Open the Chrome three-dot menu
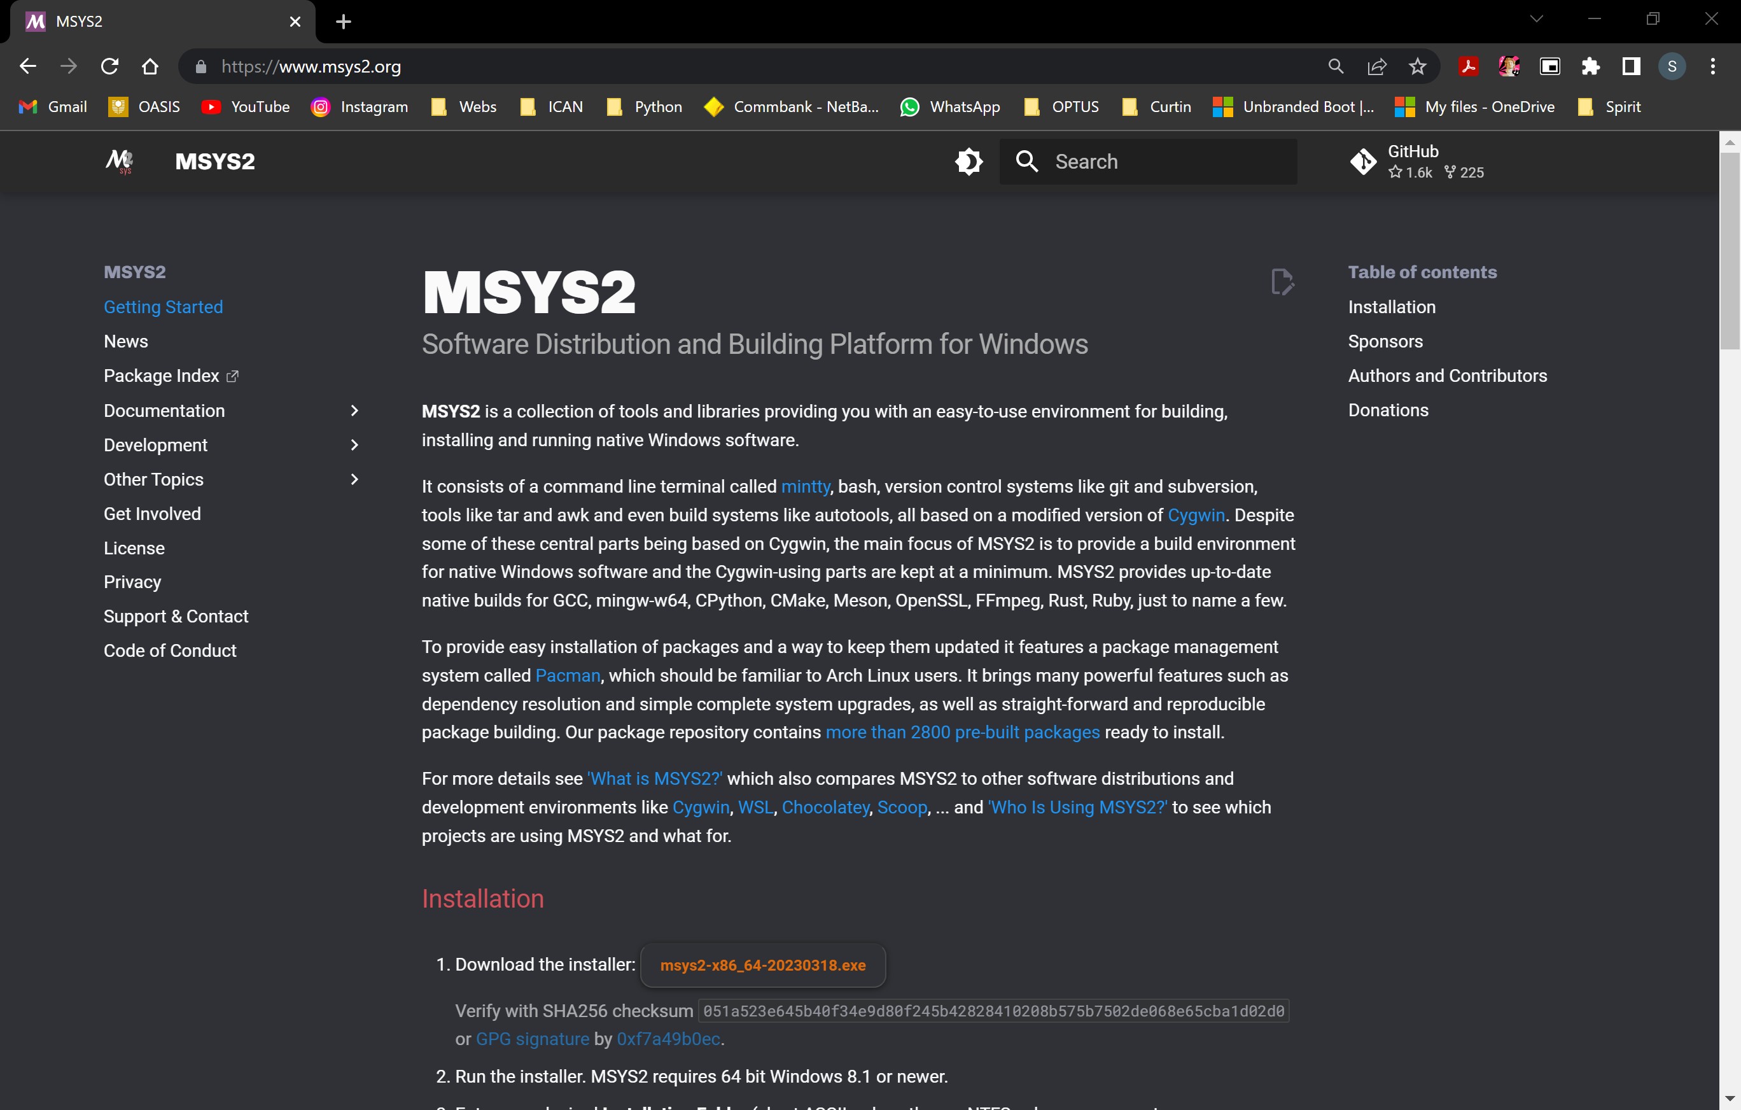The width and height of the screenshot is (1741, 1110). (1712, 67)
